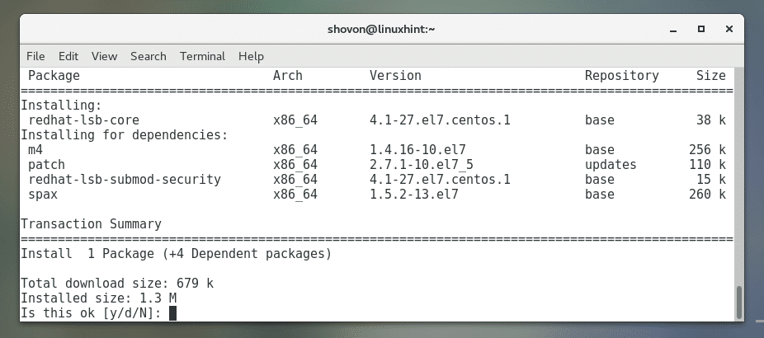This screenshot has height=338, width=764.
Task: Click the "Total download size: 679 k" line
Action: point(116,284)
